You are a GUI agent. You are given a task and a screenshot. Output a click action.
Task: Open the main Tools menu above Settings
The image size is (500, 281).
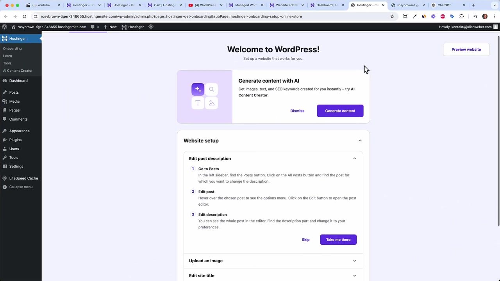click(14, 158)
